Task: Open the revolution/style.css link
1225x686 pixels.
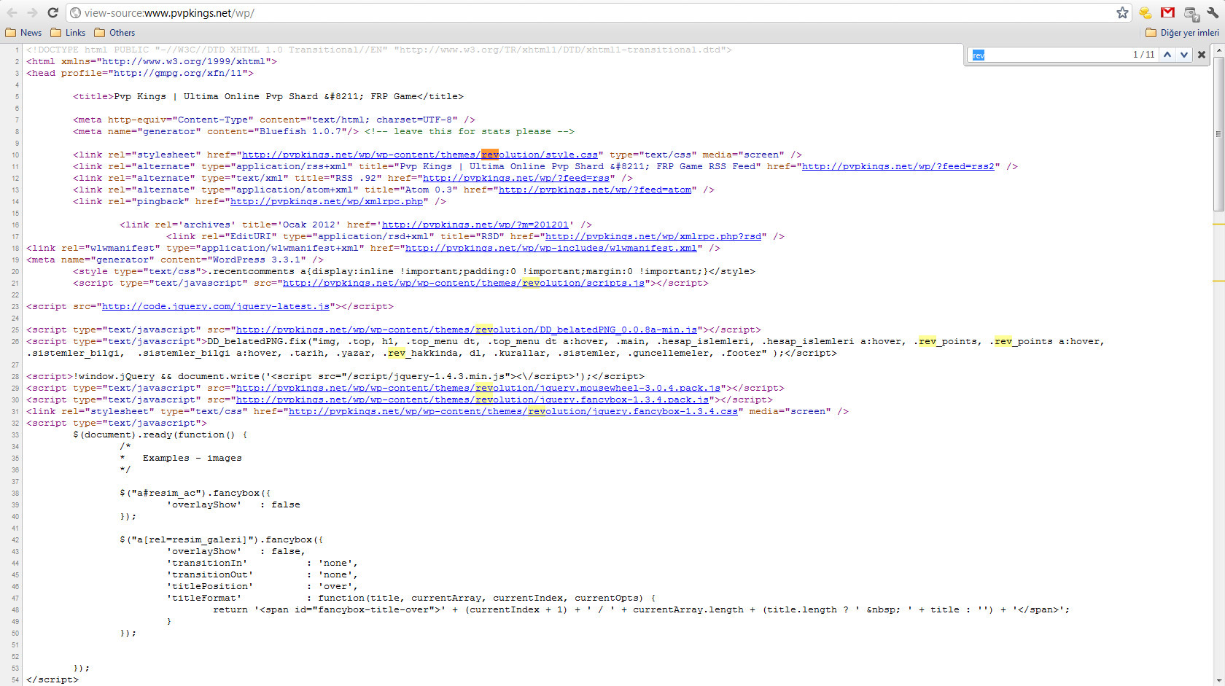Action: click(420, 155)
